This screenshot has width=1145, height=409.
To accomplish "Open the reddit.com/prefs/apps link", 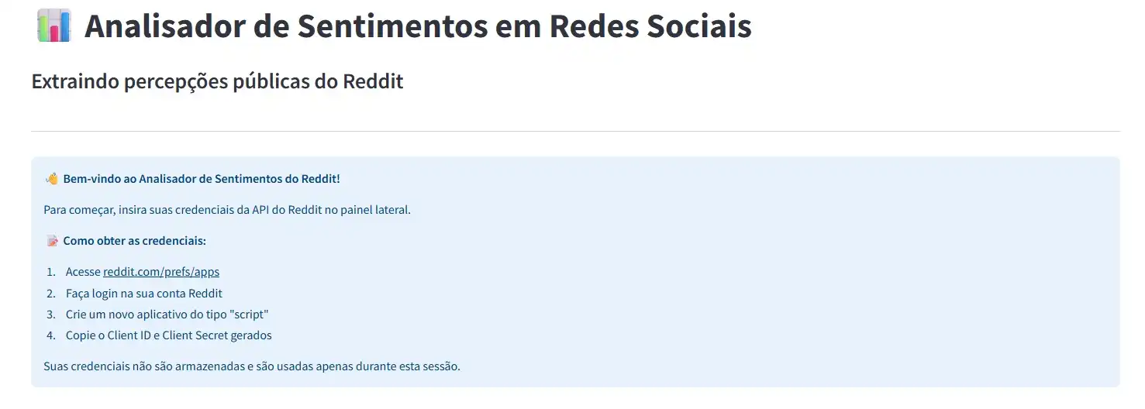I will 161,272.
